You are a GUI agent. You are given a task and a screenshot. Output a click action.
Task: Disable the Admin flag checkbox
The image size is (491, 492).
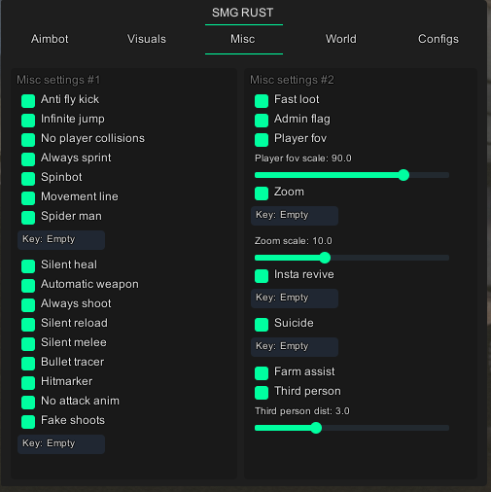(x=262, y=121)
